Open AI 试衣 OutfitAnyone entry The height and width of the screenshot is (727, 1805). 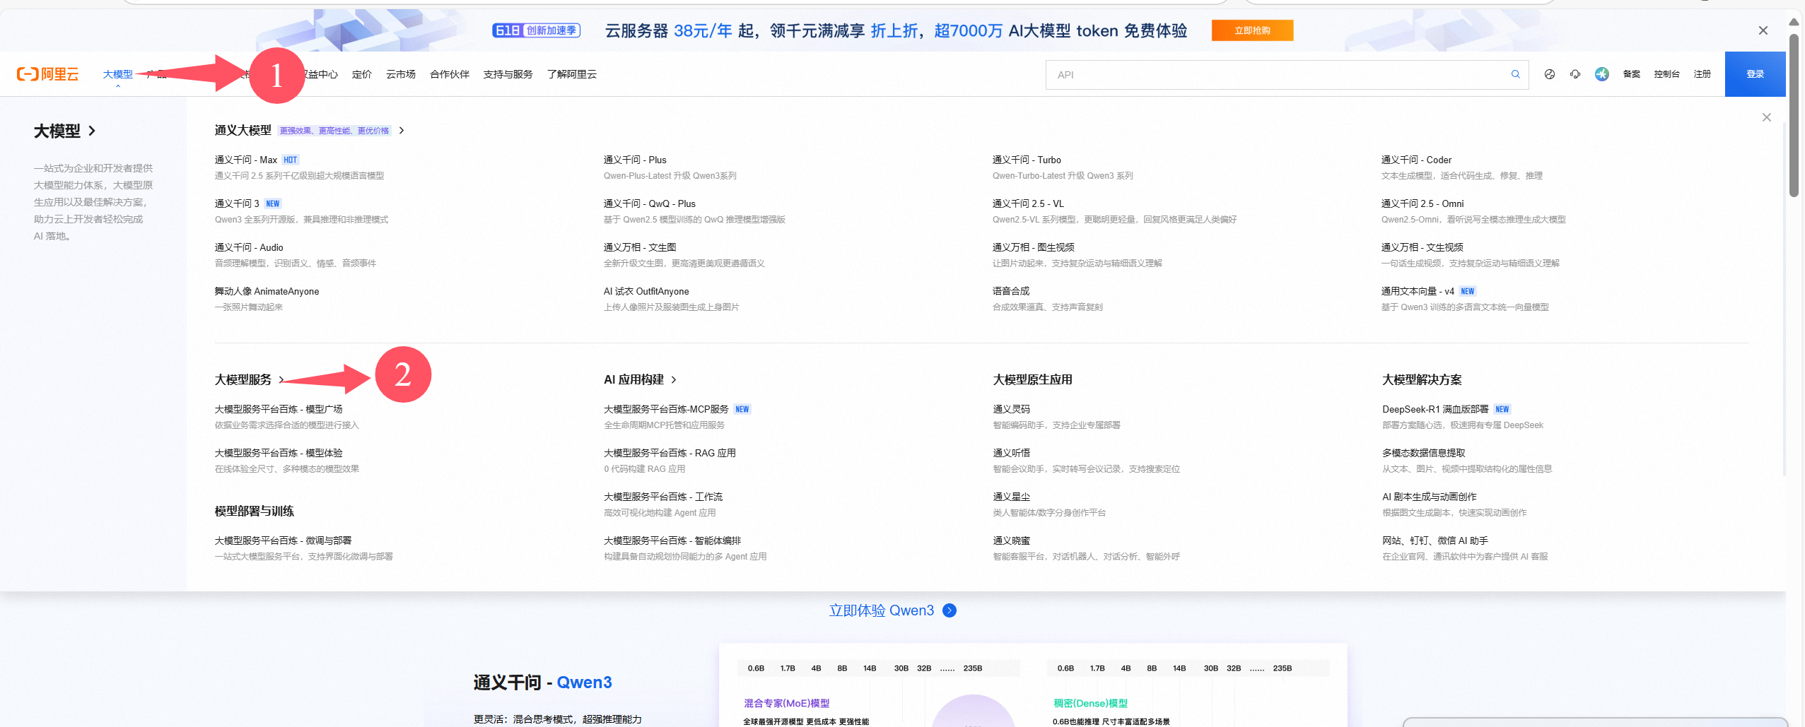pyautogui.click(x=646, y=292)
